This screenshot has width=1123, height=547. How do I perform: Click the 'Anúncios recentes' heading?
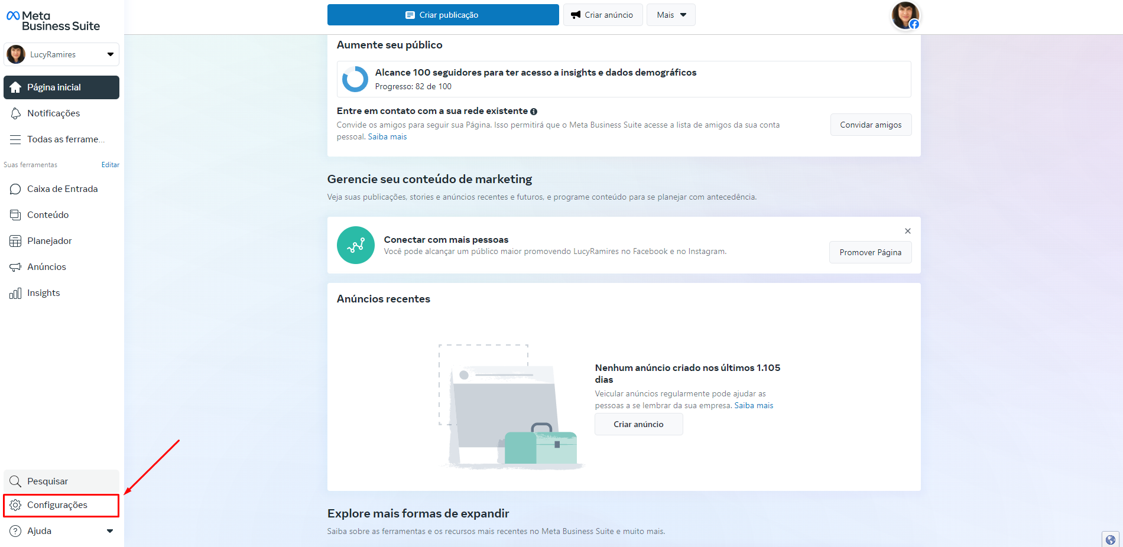[384, 299]
